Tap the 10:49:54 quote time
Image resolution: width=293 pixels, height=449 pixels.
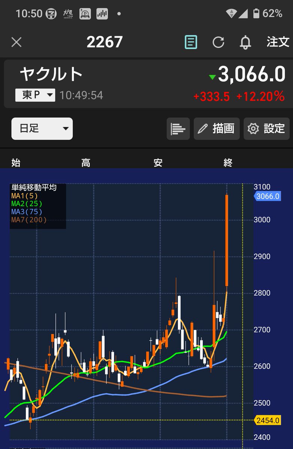(81, 95)
